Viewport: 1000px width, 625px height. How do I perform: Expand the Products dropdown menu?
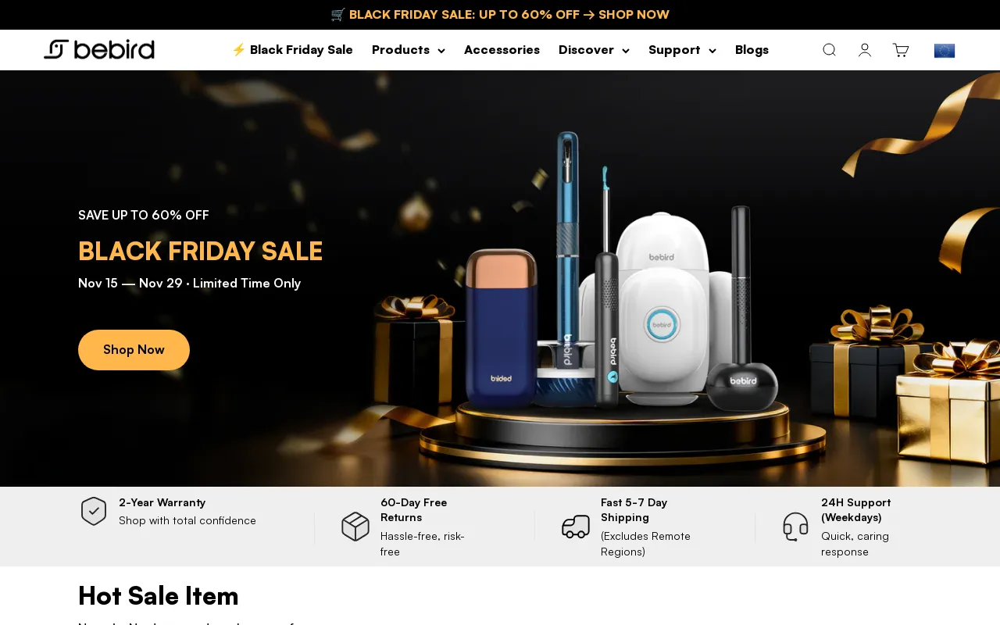click(x=409, y=50)
